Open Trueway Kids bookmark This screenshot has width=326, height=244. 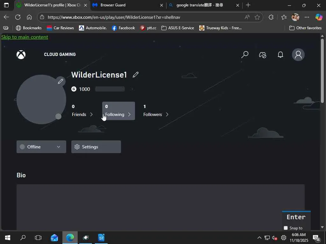220,28
